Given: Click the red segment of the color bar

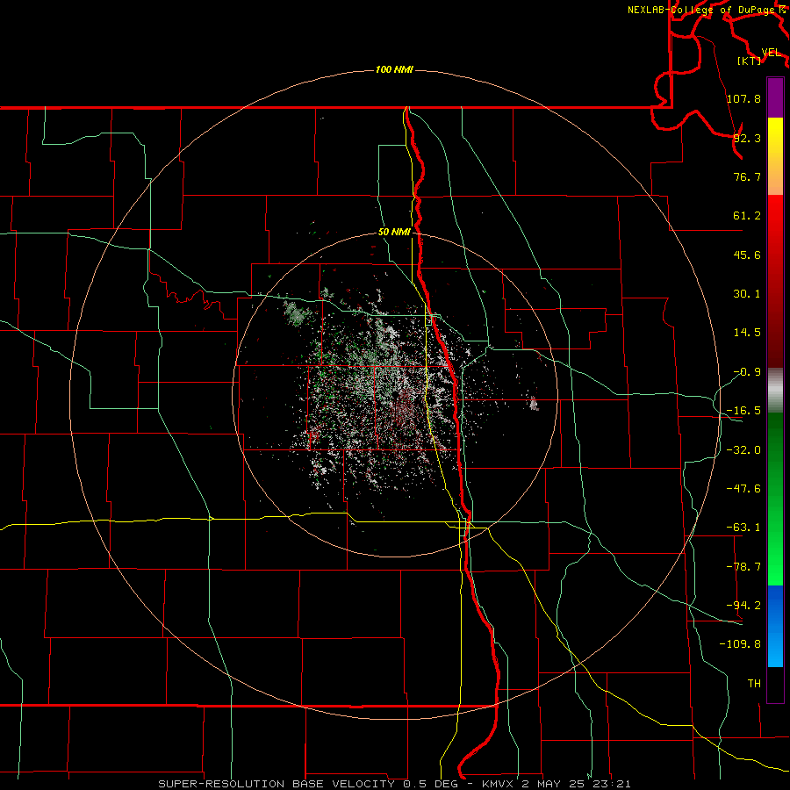Looking at the screenshot, I should pos(775,281).
